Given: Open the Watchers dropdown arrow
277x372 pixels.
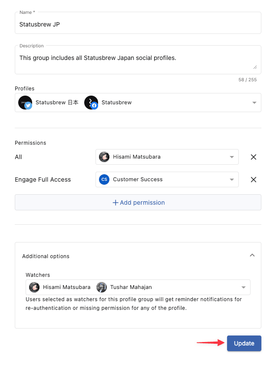Looking at the screenshot, I should pos(244,287).
